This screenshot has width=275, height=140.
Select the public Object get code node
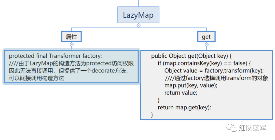point(207,85)
